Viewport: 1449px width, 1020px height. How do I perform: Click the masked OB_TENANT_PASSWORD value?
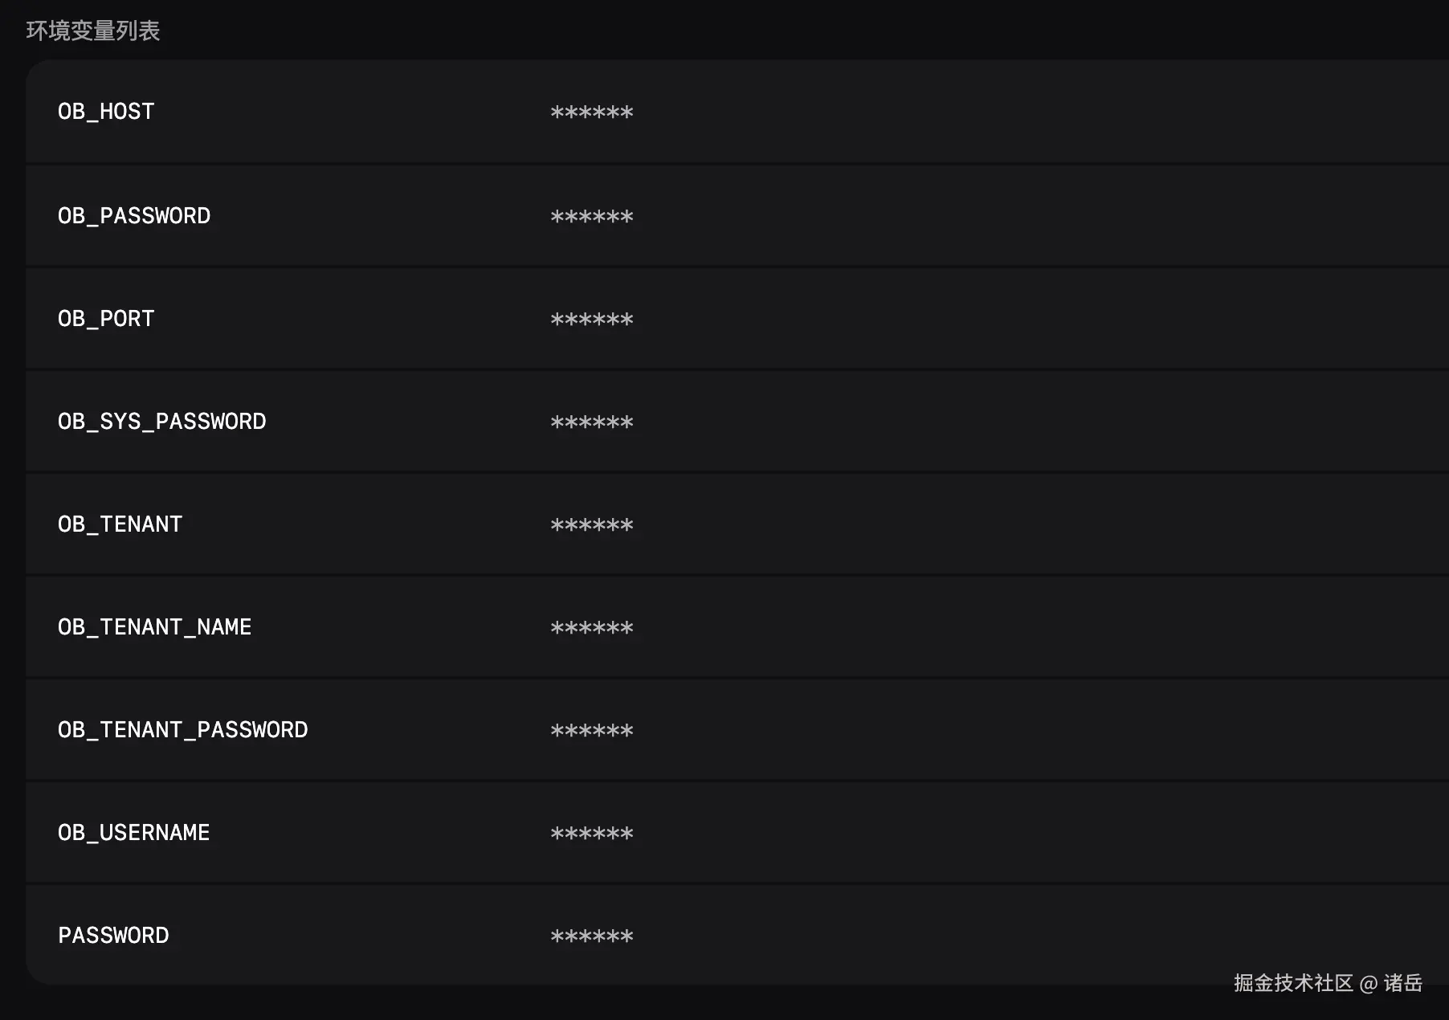592,731
